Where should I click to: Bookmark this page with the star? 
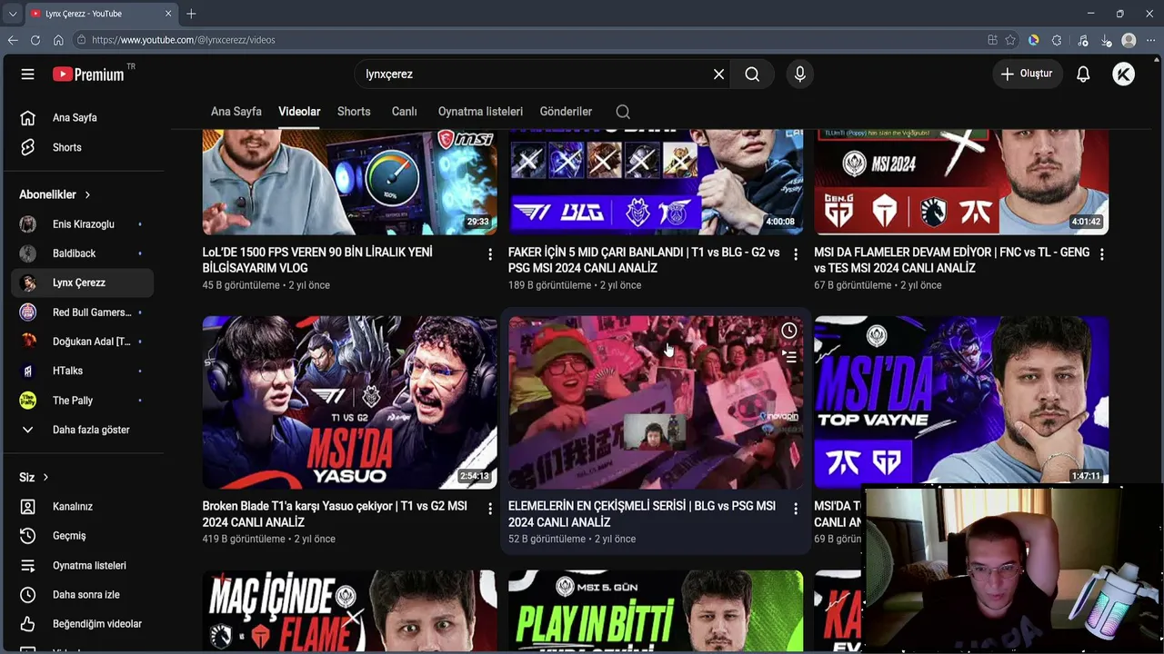pos(1010,40)
